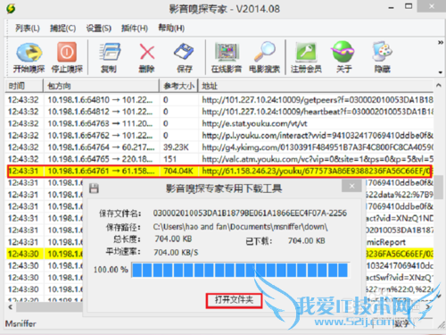Click the average speed 704.00 KB/S value
This screenshot has height=335, width=446.
click(x=176, y=253)
